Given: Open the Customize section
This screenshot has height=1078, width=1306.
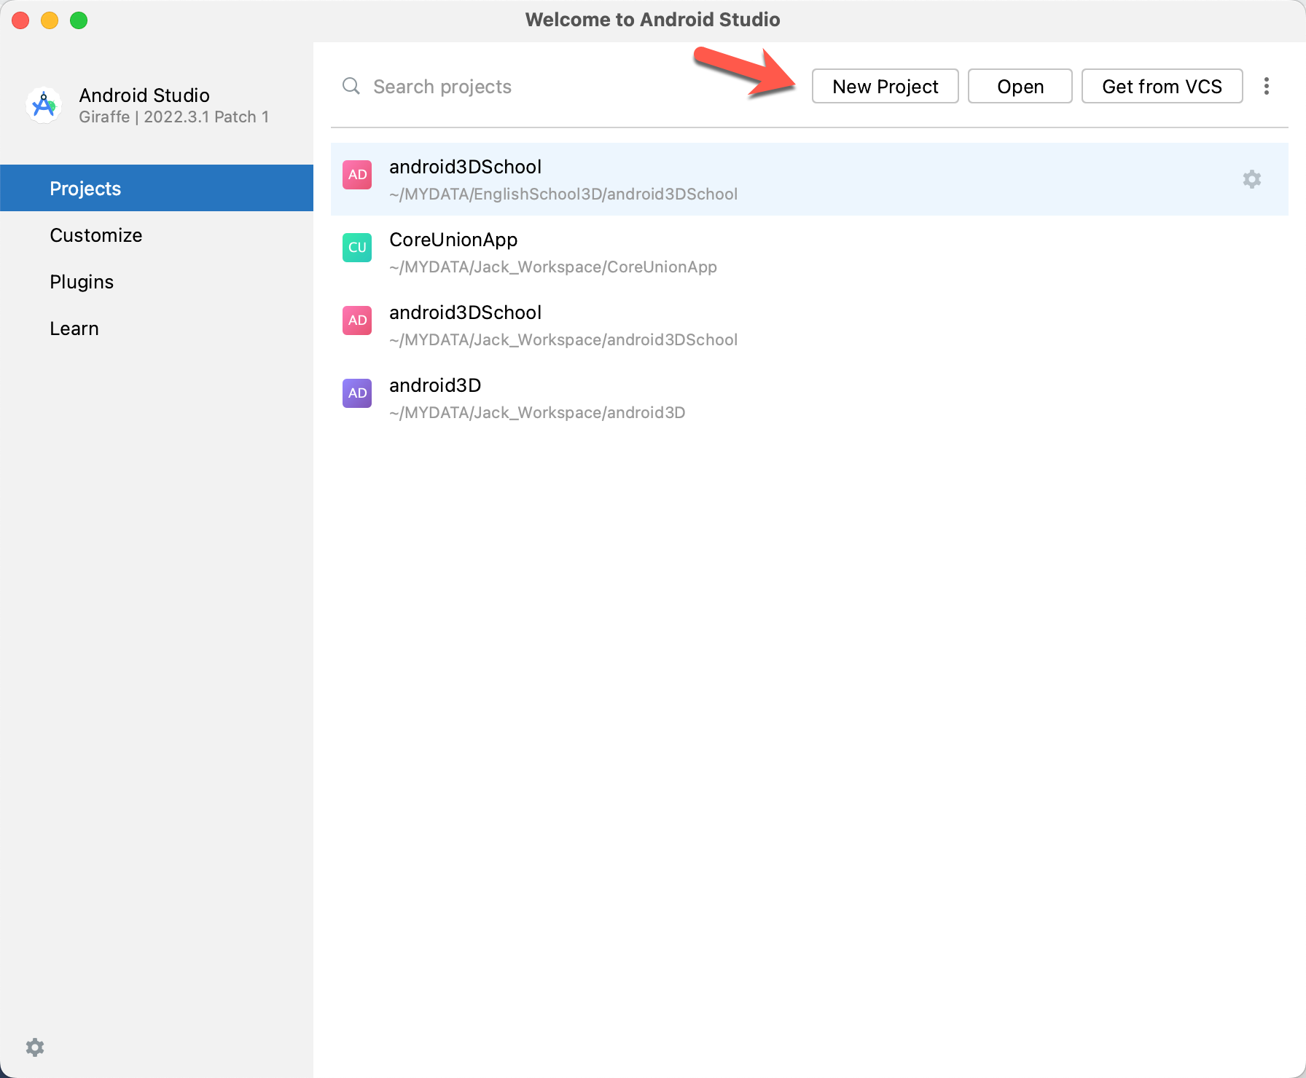Looking at the screenshot, I should coord(157,235).
